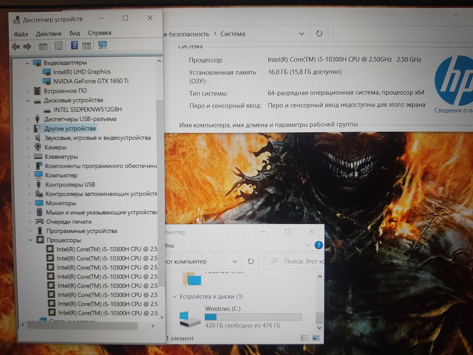The width and height of the screenshot is (473, 355).
Task: Switch Explorer to details view icon
Action: [x=304, y=338]
